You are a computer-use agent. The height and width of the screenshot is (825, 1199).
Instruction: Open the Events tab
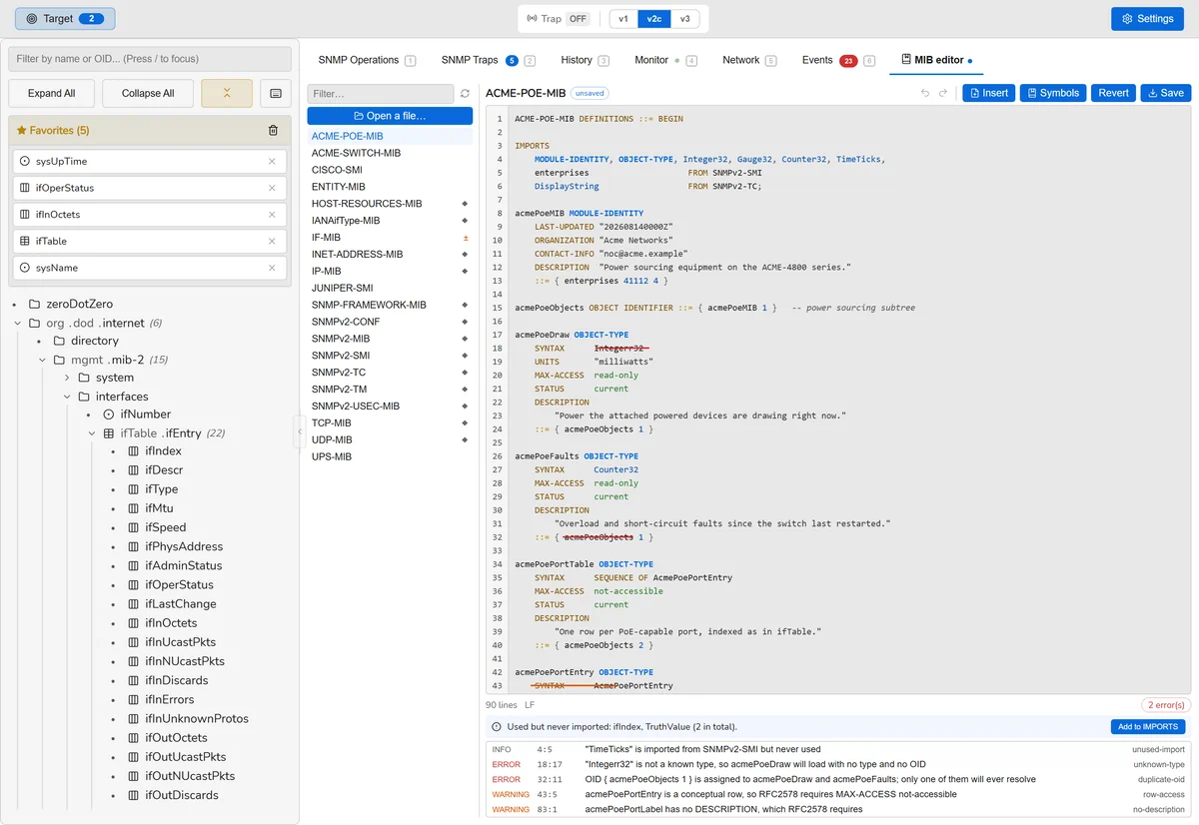[x=838, y=60]
